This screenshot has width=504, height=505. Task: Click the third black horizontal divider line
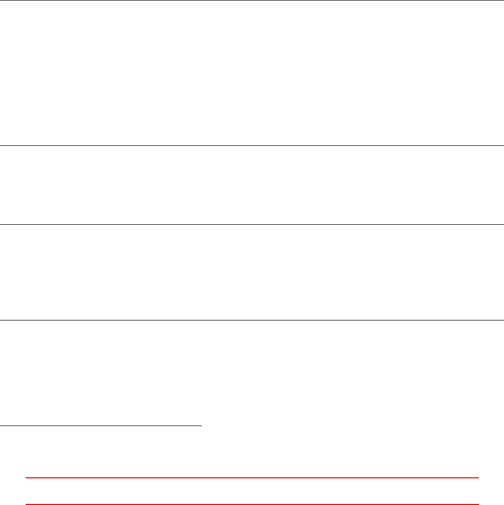point(252,224)
